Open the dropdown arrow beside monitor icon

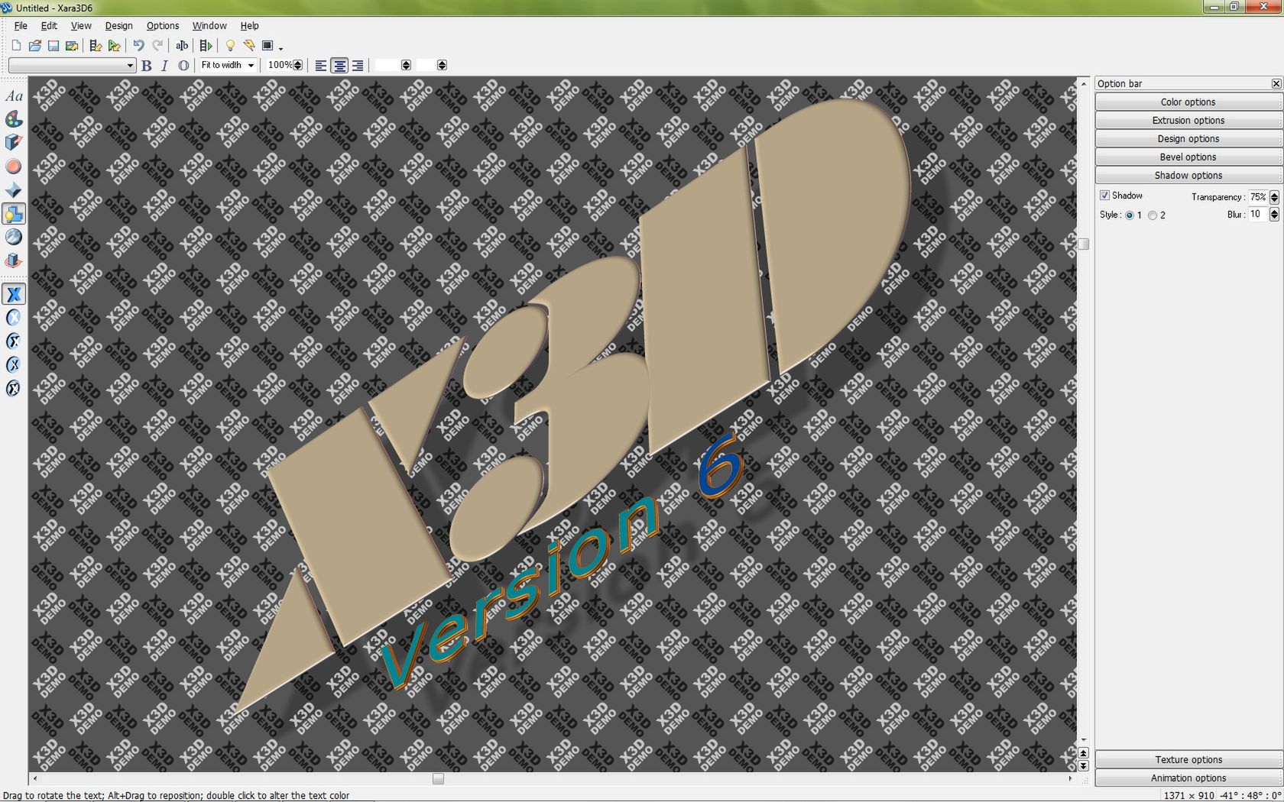(x=280, y=48)
